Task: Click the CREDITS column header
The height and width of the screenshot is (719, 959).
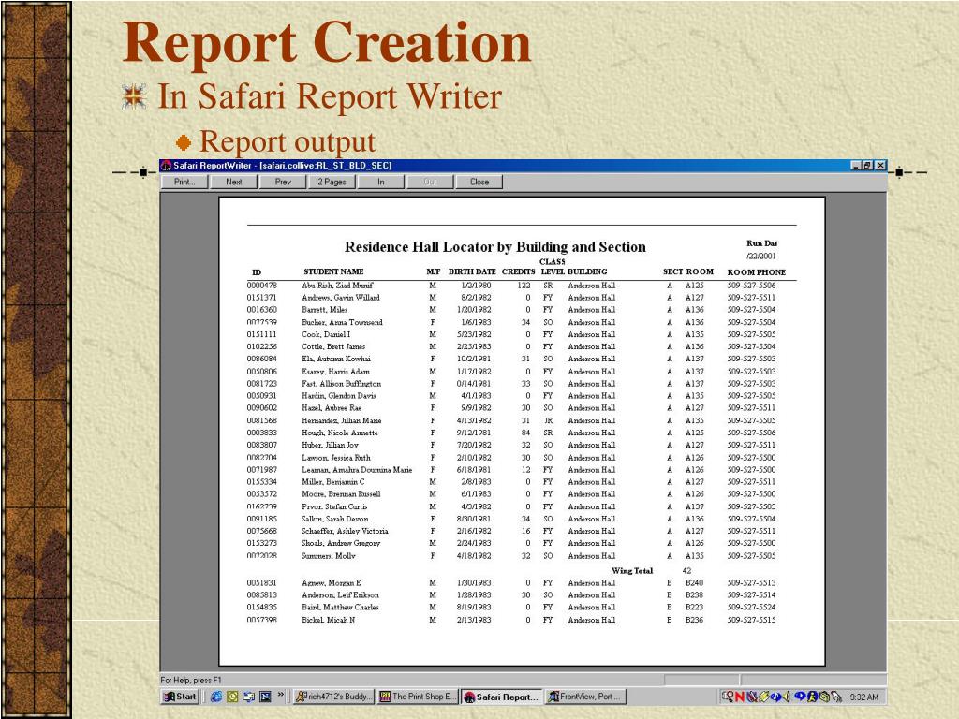Action: [519, 271]
